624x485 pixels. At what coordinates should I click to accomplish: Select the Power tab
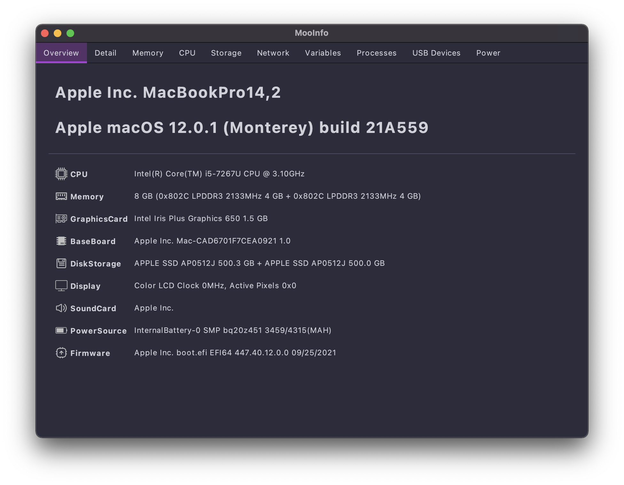488,53
